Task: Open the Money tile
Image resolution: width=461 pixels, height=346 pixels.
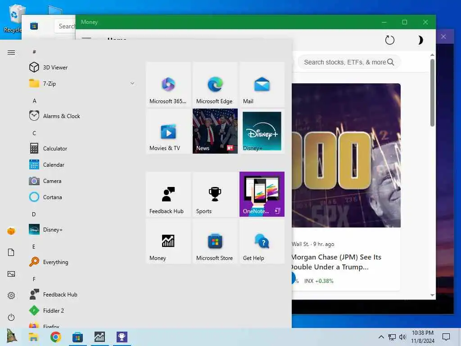Action: (x=168, y=241)
